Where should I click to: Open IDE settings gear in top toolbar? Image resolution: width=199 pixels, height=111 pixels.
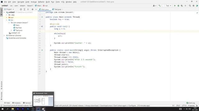pos(193,6)
